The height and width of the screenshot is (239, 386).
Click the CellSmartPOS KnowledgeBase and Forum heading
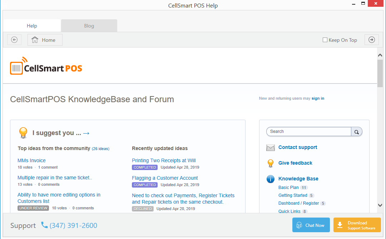[92, 99]
